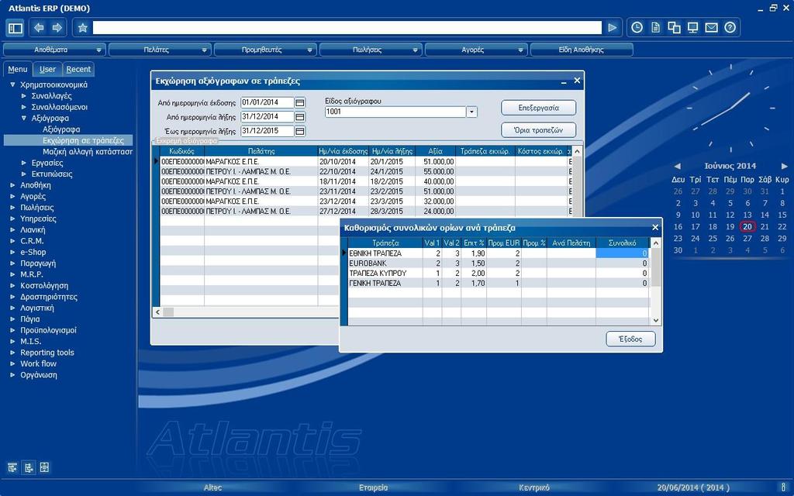Go to the previous month in the calendar

678,166
